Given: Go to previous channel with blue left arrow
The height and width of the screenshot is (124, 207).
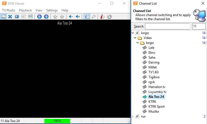Looking at the screenshot, I should pos(39,17).
